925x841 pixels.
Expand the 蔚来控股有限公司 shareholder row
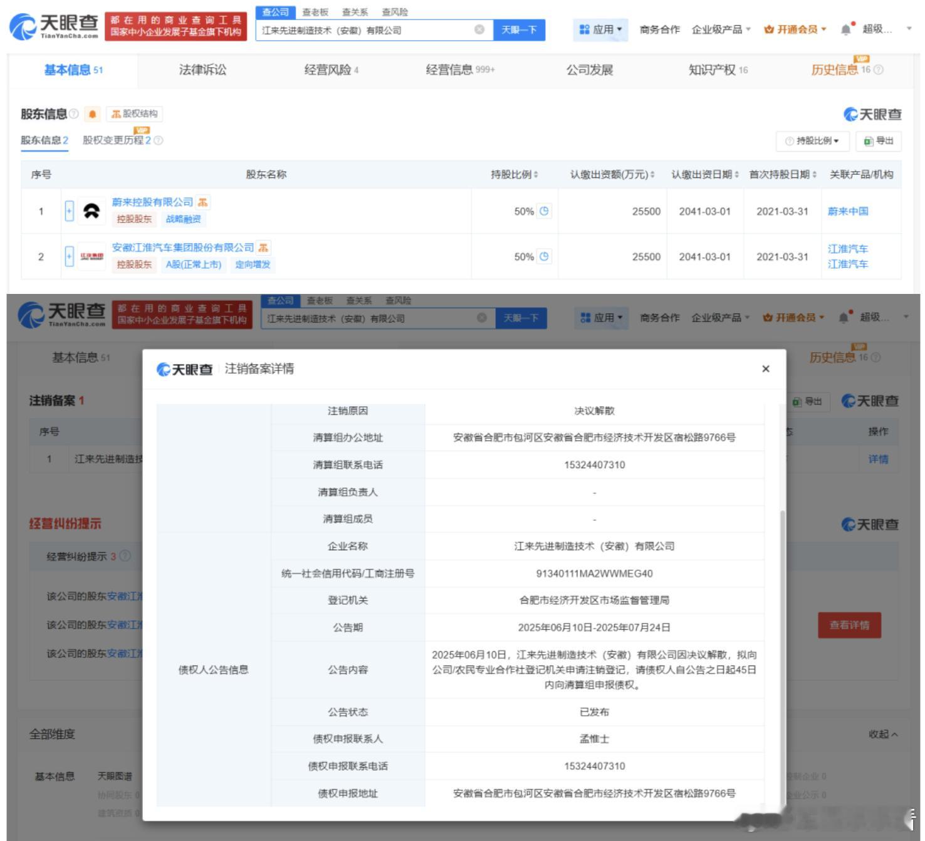(x=69, y=211)
